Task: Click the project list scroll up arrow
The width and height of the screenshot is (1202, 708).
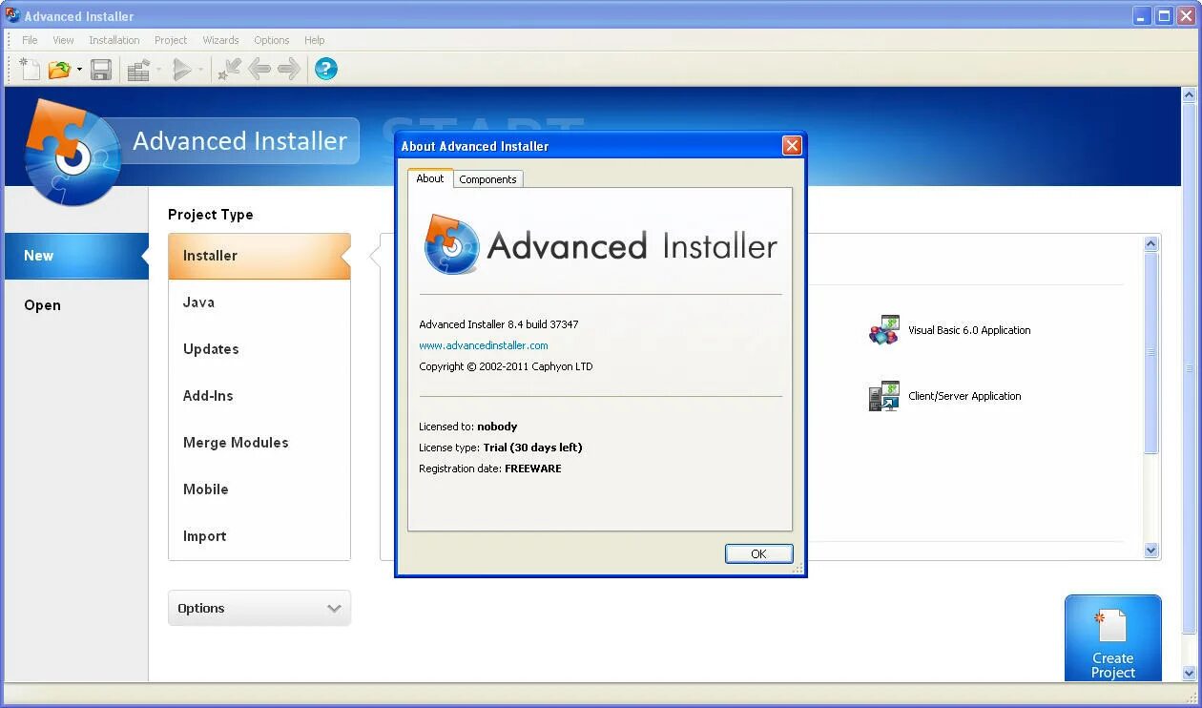Action: [x=1150, y=243]
